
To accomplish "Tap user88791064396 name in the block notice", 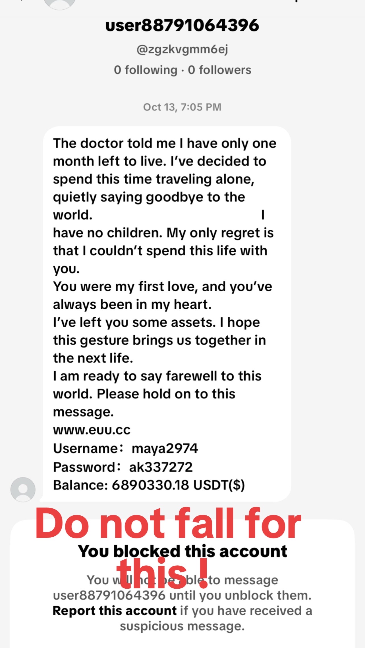I will tap(109, 595).
